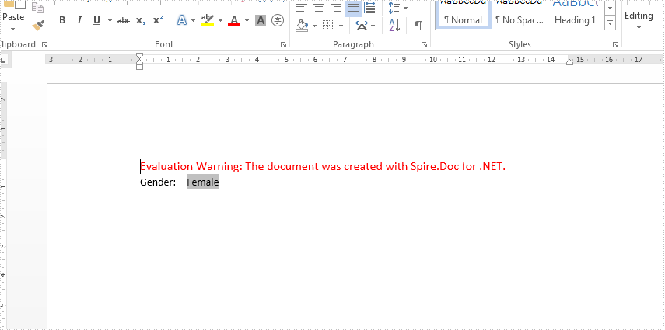This screenshot has width=665, height=330.
Task: Click the first line indent marker
Action: coord(139,56)
